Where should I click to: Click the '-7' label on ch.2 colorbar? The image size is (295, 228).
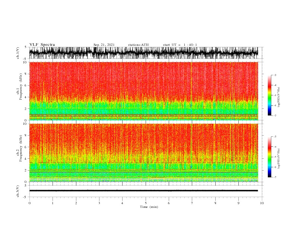pyautogui.click(x=275, y=177)
